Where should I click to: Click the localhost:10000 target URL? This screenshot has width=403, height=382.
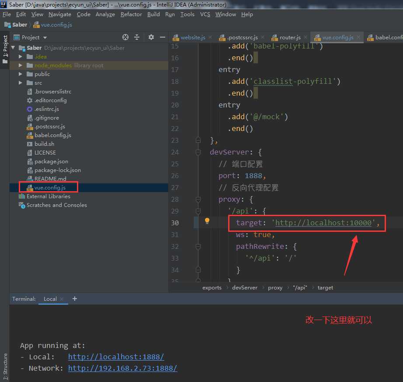323,223
